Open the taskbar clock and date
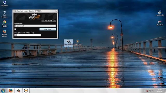This screenshot has width=166, height=93. 160,91
